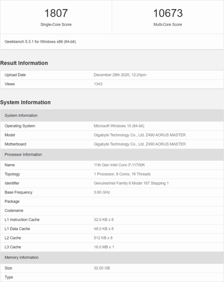Select the '48.0 KB x 8' value

point(104,229)
